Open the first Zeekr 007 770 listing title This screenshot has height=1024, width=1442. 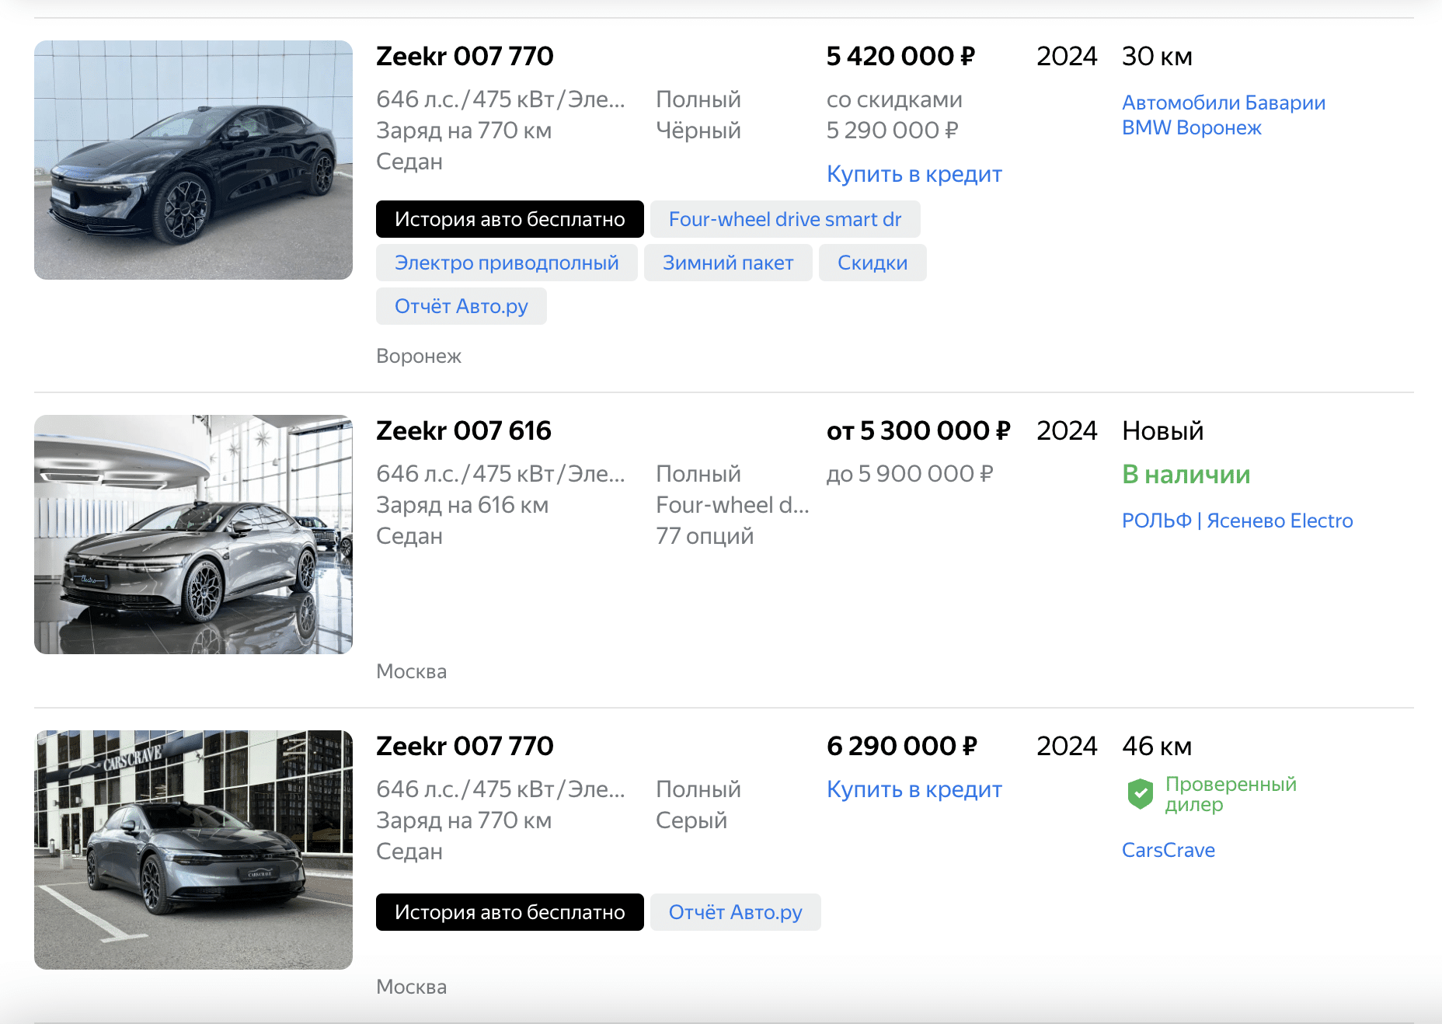[x=465, y=56]
